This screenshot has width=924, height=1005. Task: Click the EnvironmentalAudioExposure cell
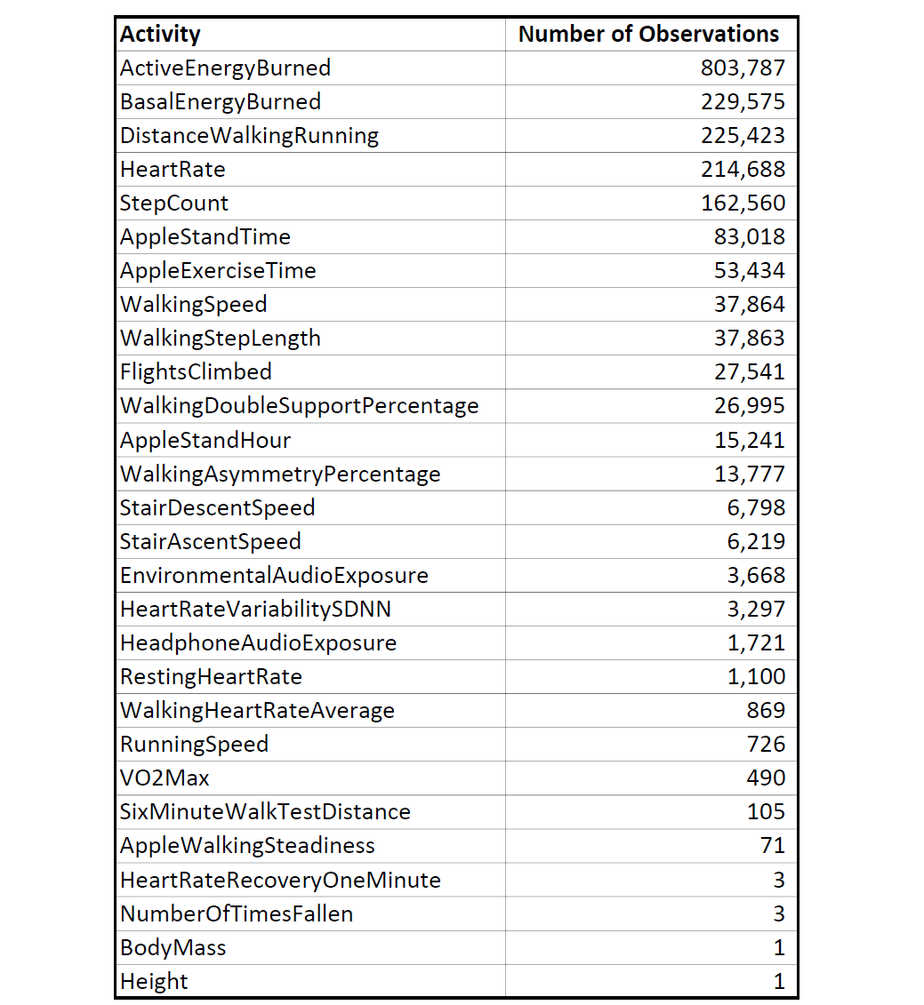tap(310, 575)
